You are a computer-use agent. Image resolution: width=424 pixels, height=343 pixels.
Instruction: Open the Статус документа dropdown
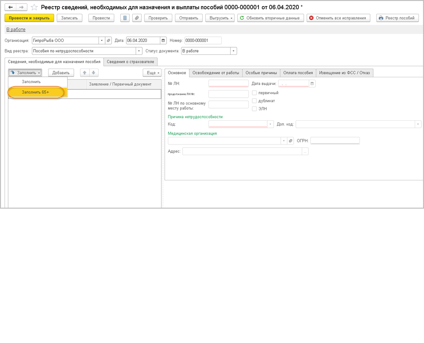click(x=234, y=51)
